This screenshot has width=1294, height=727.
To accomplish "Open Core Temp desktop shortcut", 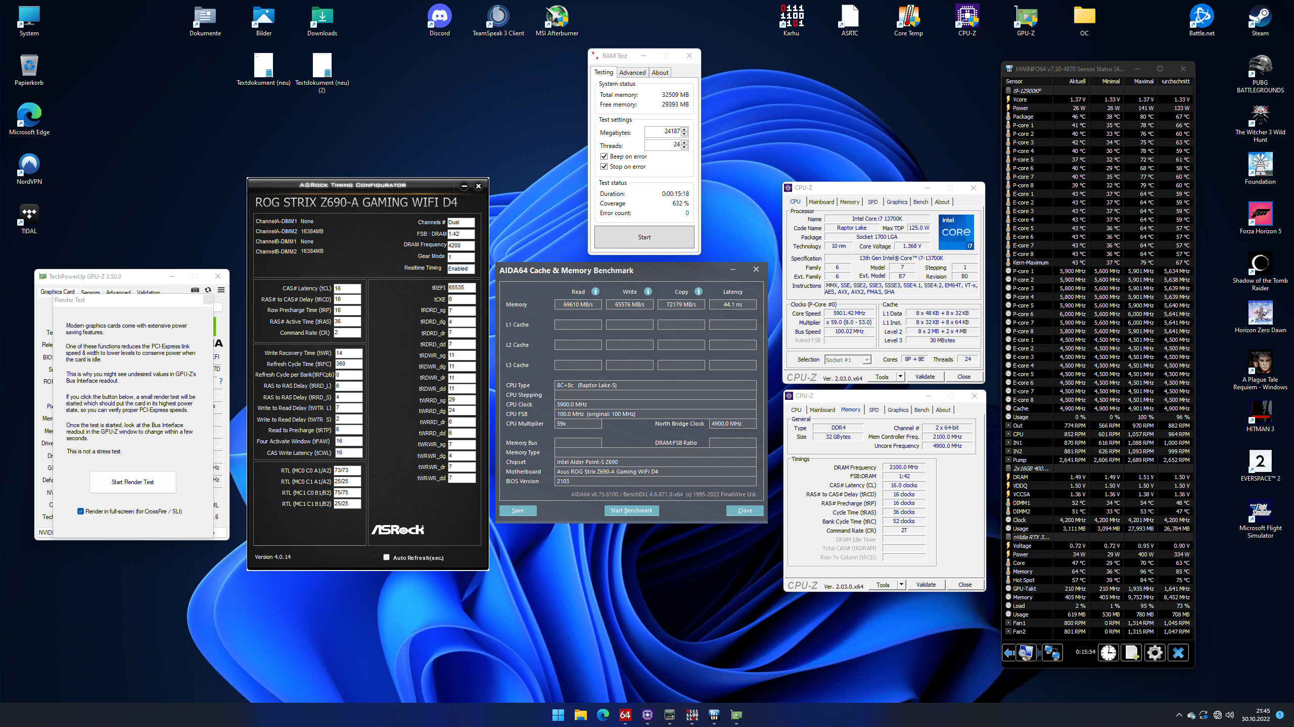I will coord(908,21).
